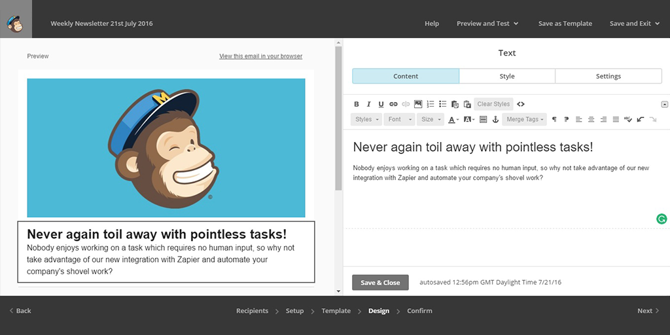The image size is (670, 335).
Task: Open the text color dropdown
Action: (453, 119)
